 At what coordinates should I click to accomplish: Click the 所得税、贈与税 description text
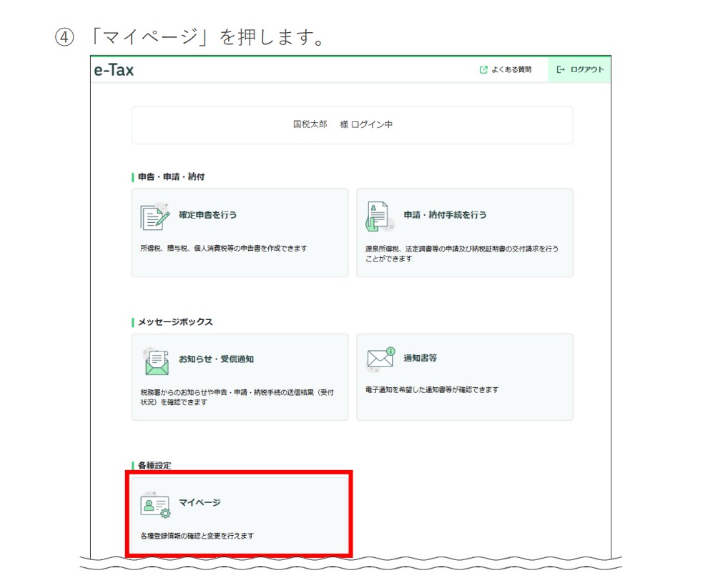(x=224, y=248)
